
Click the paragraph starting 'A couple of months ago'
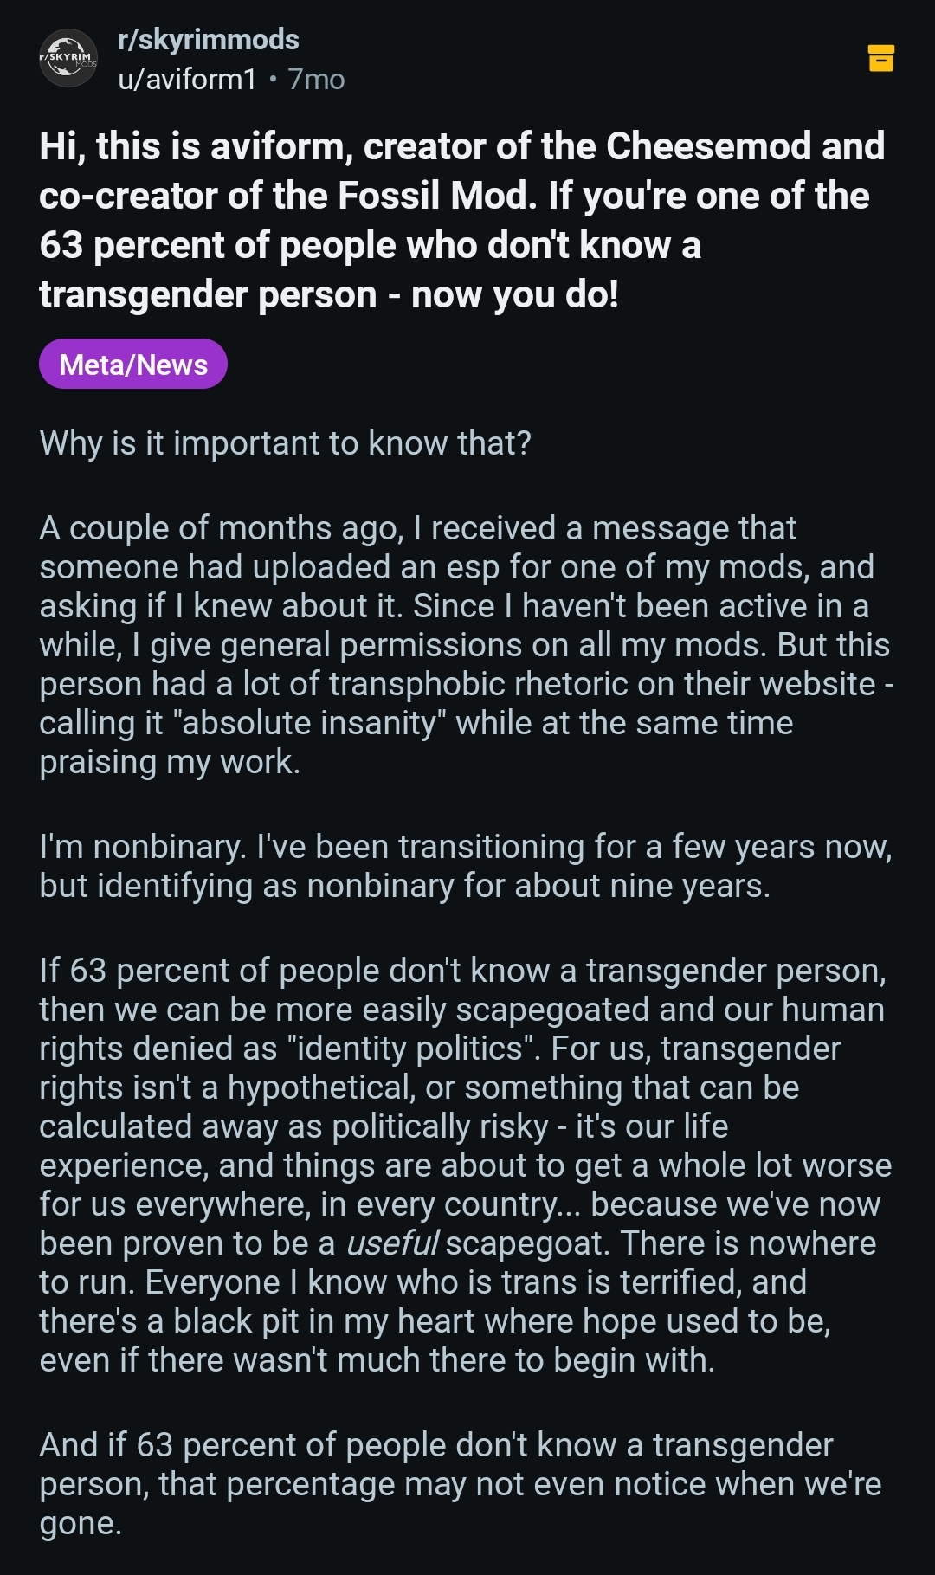point(467,645)
